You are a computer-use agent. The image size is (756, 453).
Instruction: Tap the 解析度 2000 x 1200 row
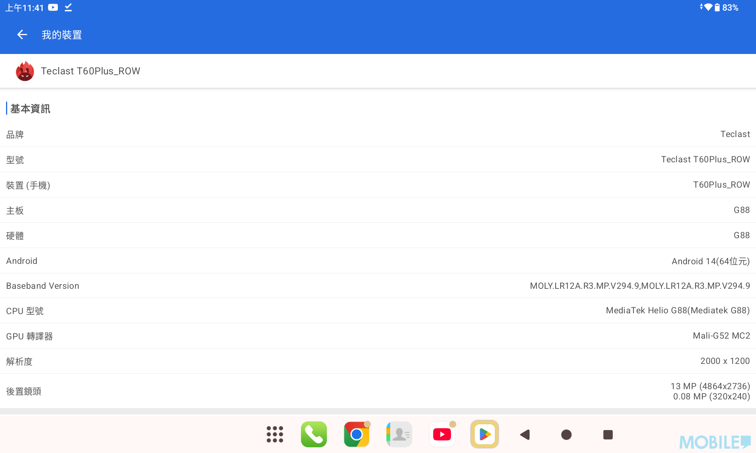(x=378, y=361)
